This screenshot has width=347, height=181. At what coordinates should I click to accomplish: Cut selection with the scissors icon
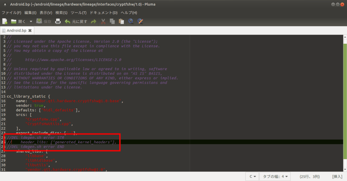103,21
